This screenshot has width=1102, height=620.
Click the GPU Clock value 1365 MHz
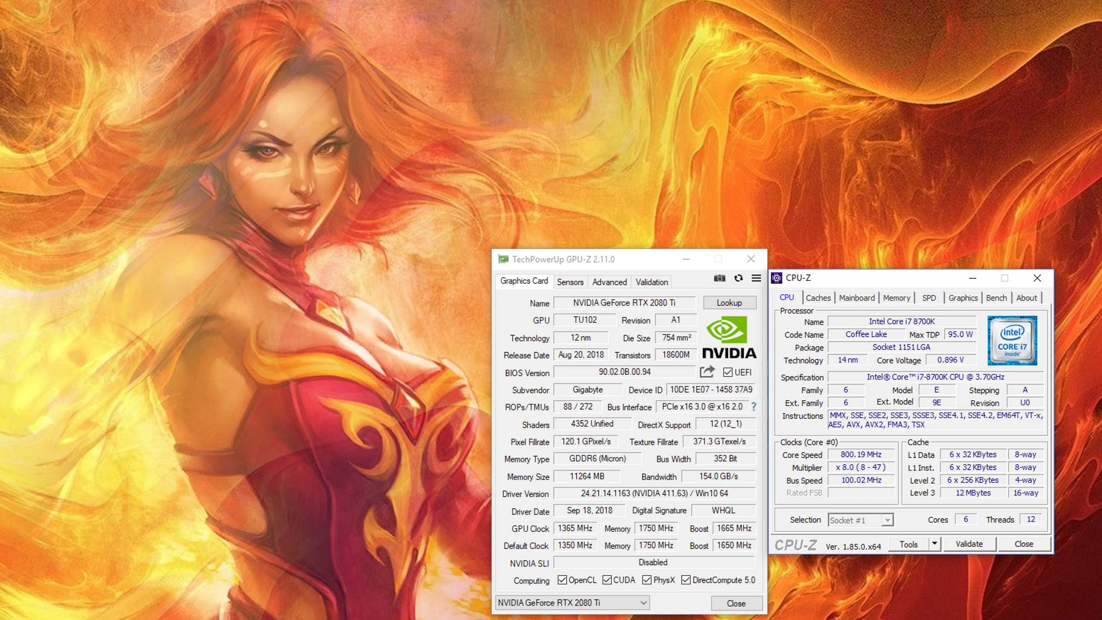pyautogui.click(x=575, y=528)
